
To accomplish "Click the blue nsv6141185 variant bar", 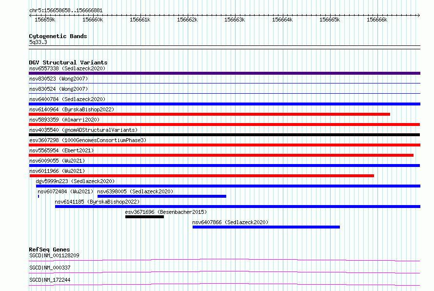I will pyautogui.click(x=238, y=207).
